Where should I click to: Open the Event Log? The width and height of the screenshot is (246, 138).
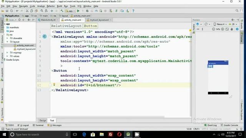(210, 125)
